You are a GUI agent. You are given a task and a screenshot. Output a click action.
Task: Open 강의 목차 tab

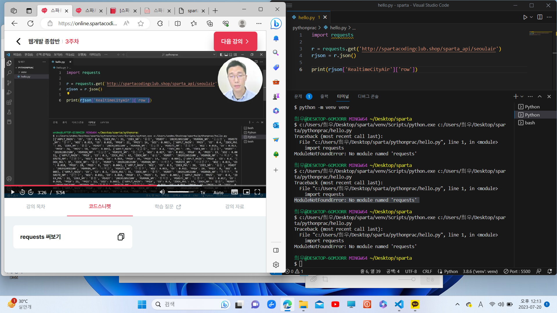click(36, 207)
